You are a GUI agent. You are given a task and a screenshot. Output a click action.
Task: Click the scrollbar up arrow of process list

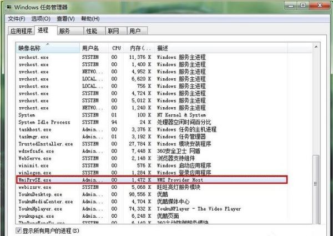point(316,47)
